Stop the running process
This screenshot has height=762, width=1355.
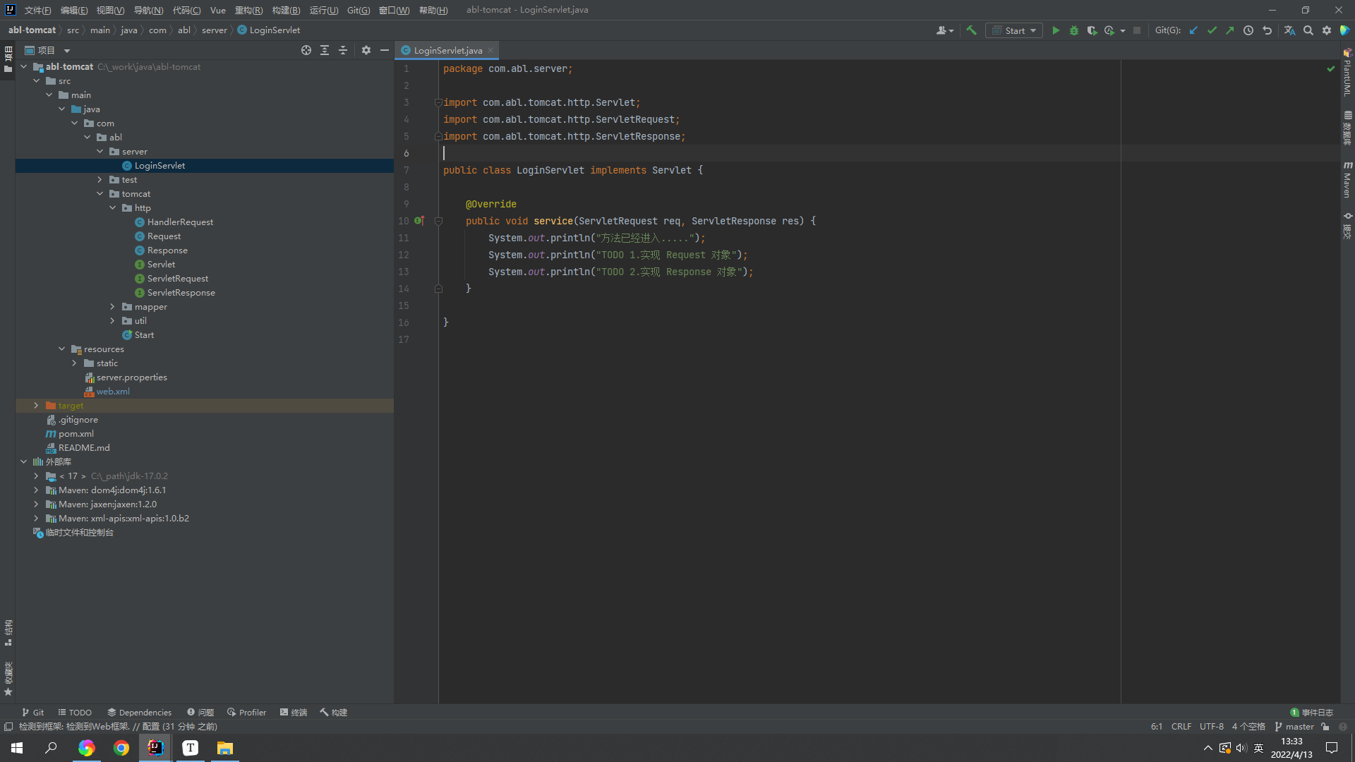pyautogui.click(x=1137, y=30)
